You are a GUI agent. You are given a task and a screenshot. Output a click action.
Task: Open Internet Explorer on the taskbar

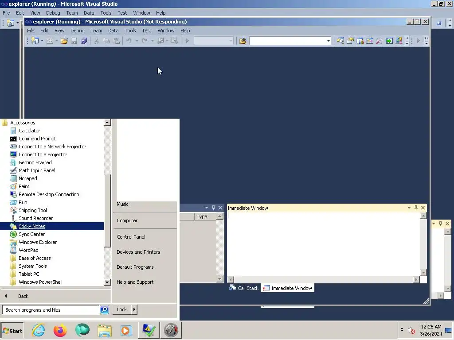click(38, 330)
